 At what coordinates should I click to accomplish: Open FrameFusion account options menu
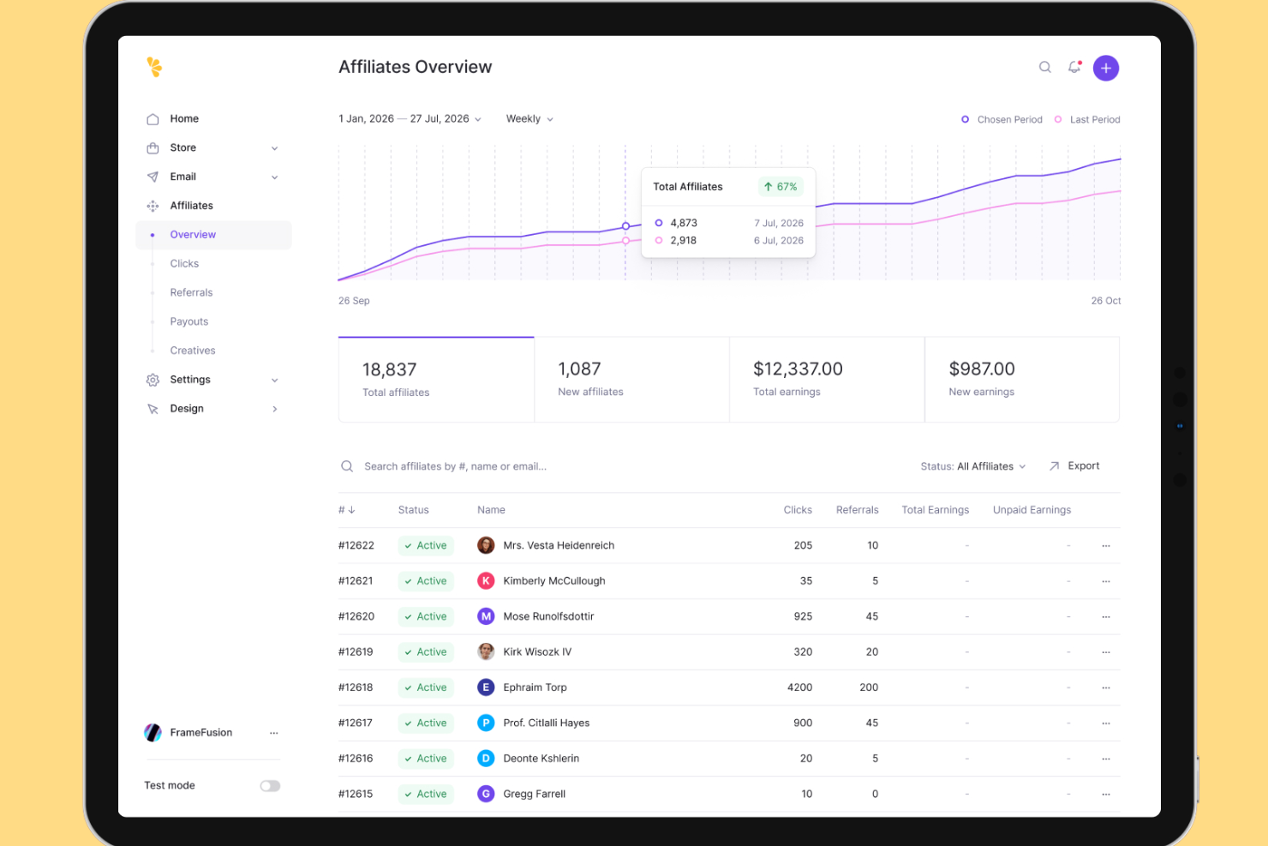click(273, 733)
